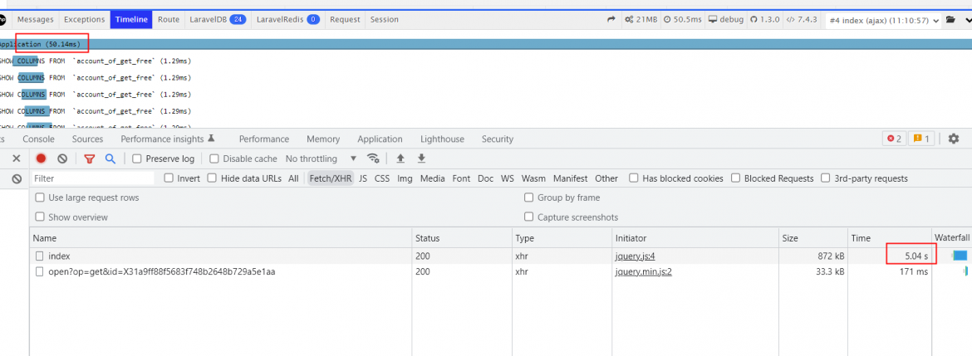Open the debugbar folder icon

coord(951,20)
